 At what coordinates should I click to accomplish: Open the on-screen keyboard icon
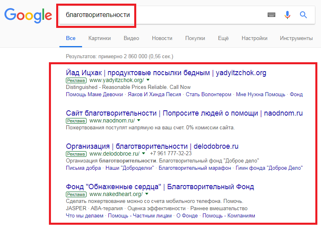tap(271, 15)
